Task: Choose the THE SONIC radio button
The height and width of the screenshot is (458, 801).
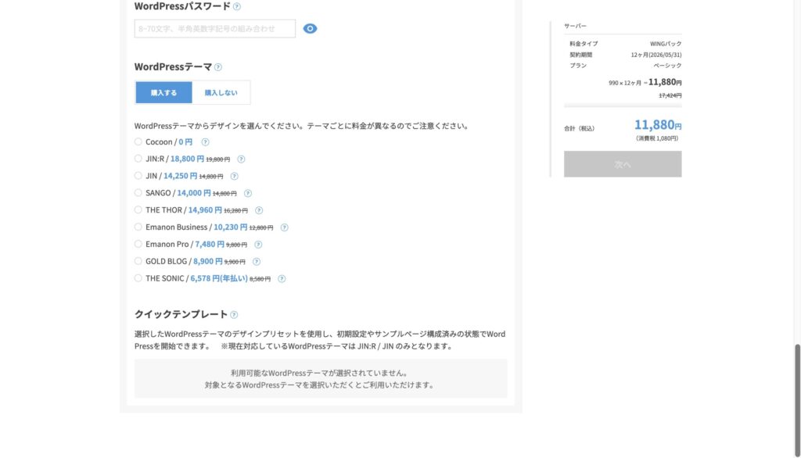Action: coord(138,278)
